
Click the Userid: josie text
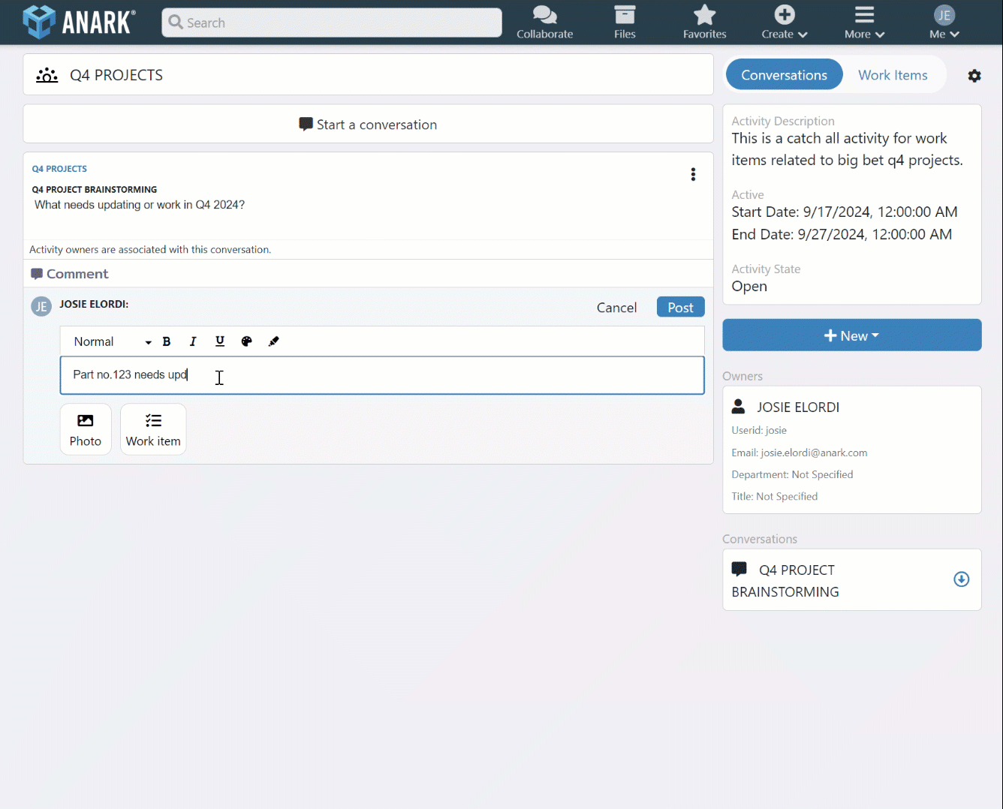point(759,431)
